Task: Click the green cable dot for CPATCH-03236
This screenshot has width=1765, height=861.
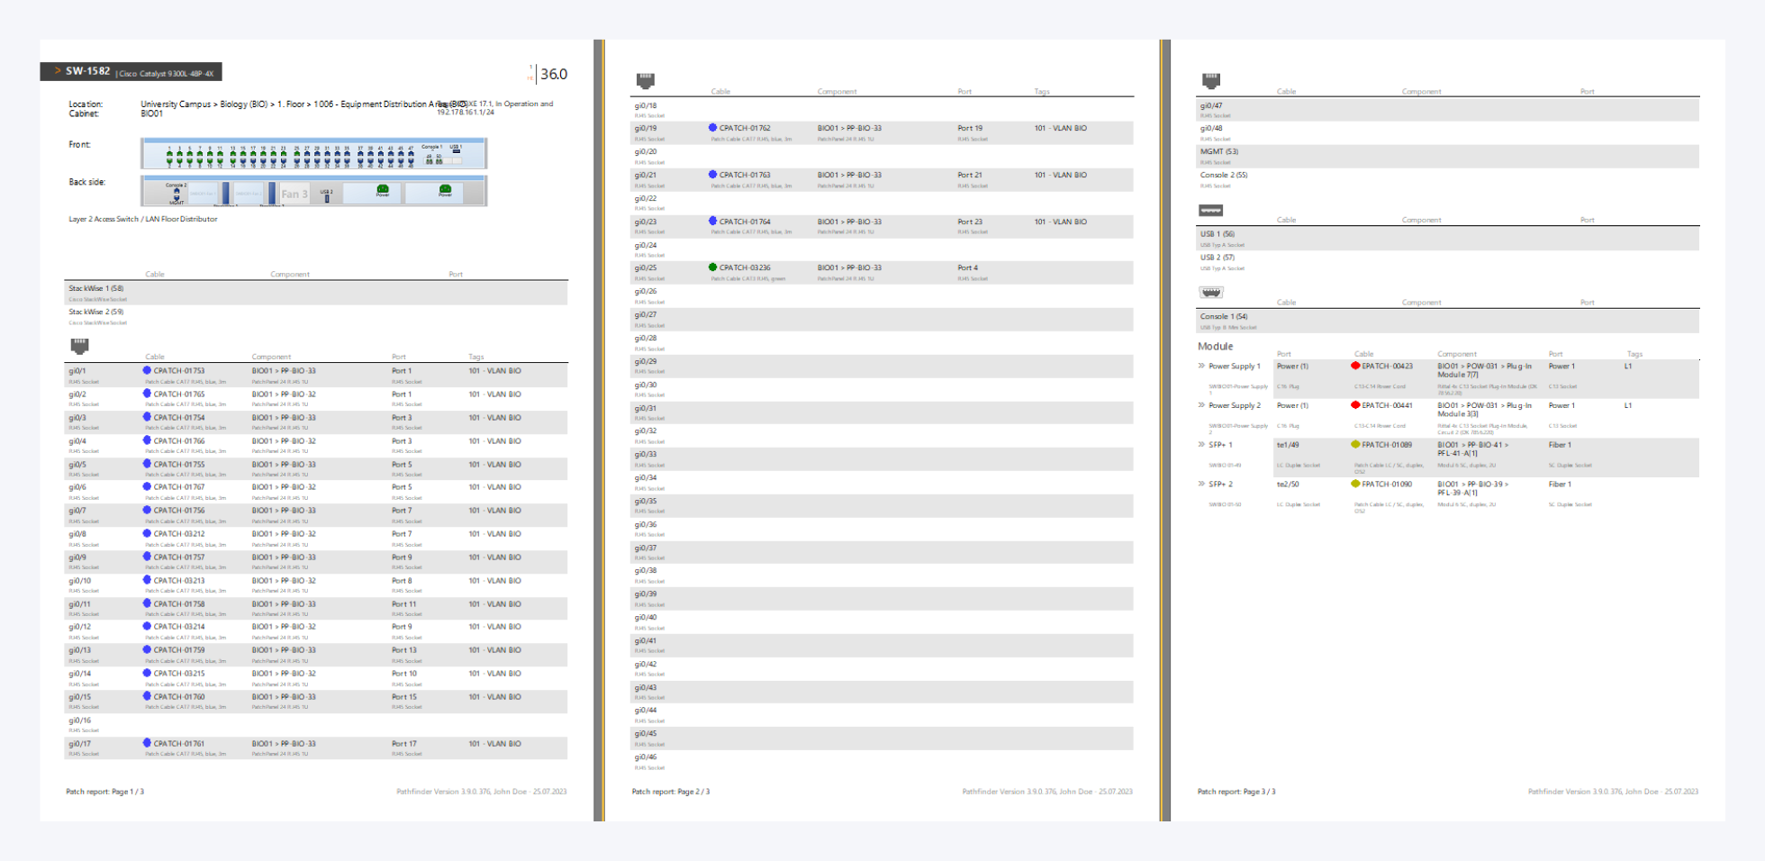Action: pos(712,267)
